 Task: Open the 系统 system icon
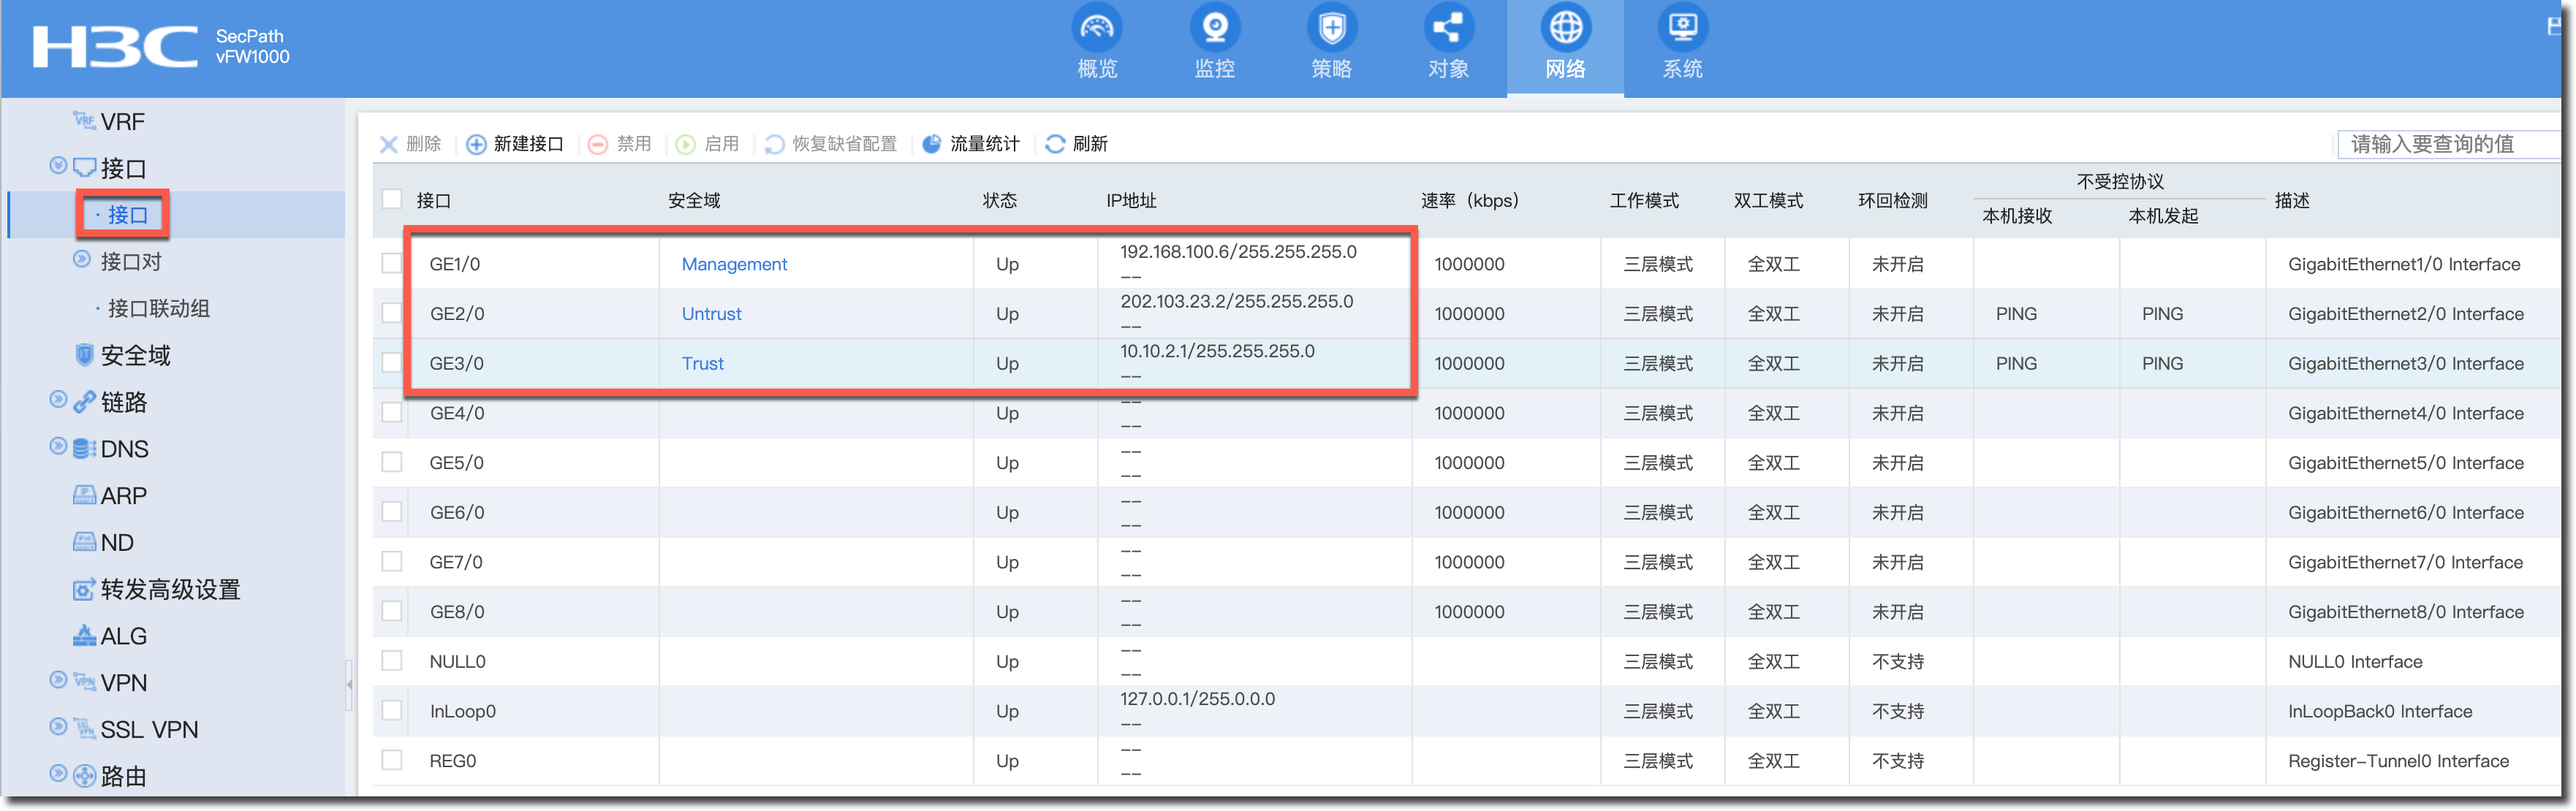pos(1682,28)
